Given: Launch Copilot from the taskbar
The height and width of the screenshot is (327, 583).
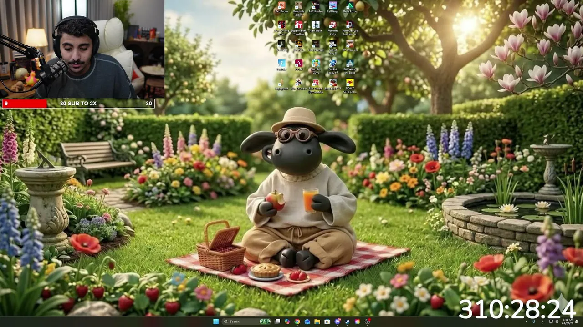Looking at the screenshot, I should [287, 322].
